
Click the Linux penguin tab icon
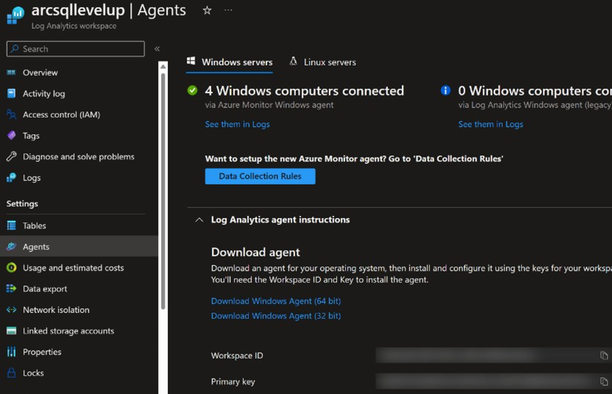pyautogui.click(x=293, y=61)
